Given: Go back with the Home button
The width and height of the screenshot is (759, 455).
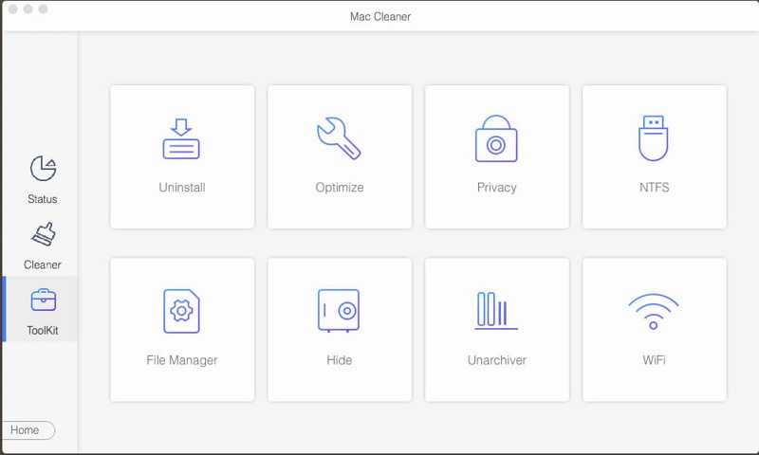Looking at the screenshot, I should click(28, 429).
